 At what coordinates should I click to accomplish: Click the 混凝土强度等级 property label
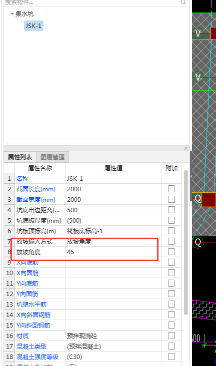tap(37, 357)
